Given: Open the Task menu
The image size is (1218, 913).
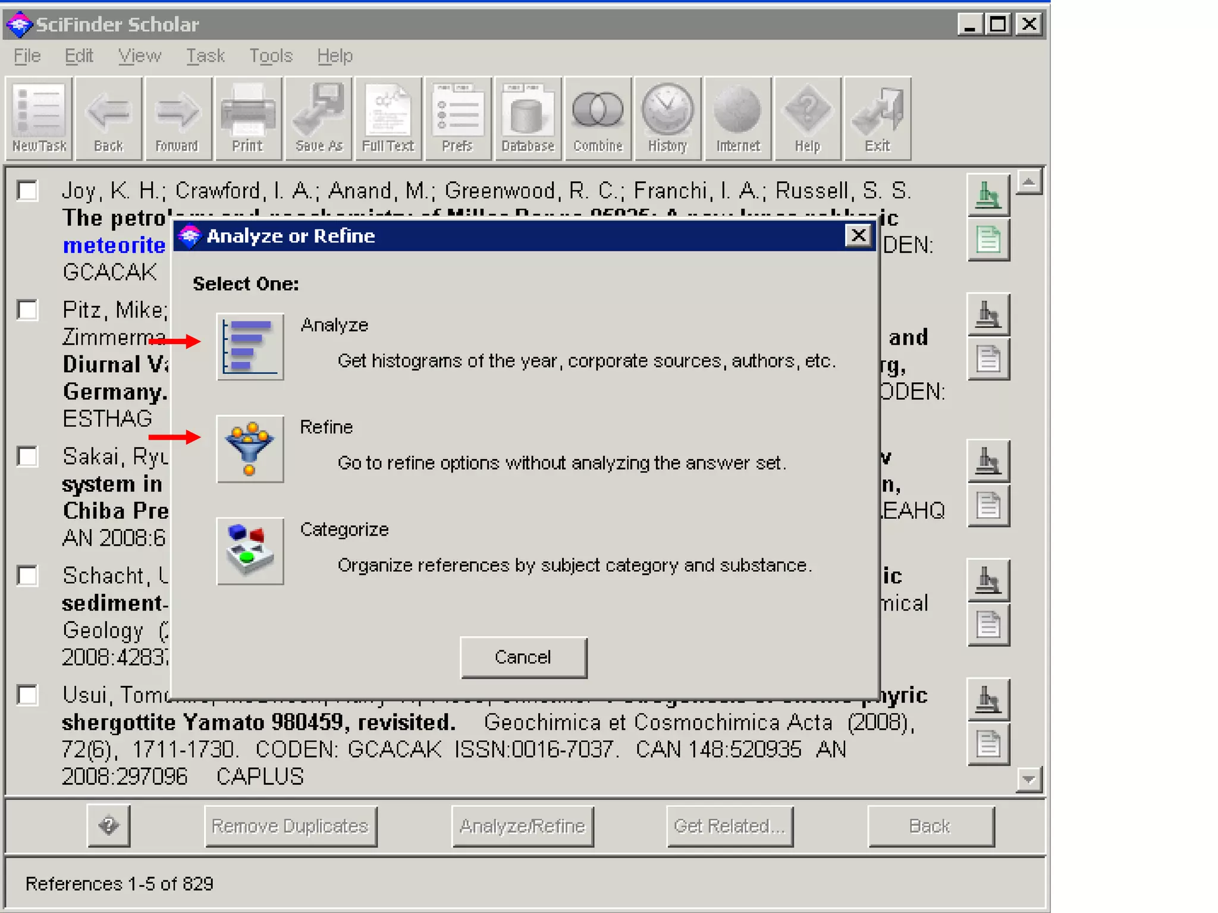Looking at the screenshot, I should [x=205, y=56].
